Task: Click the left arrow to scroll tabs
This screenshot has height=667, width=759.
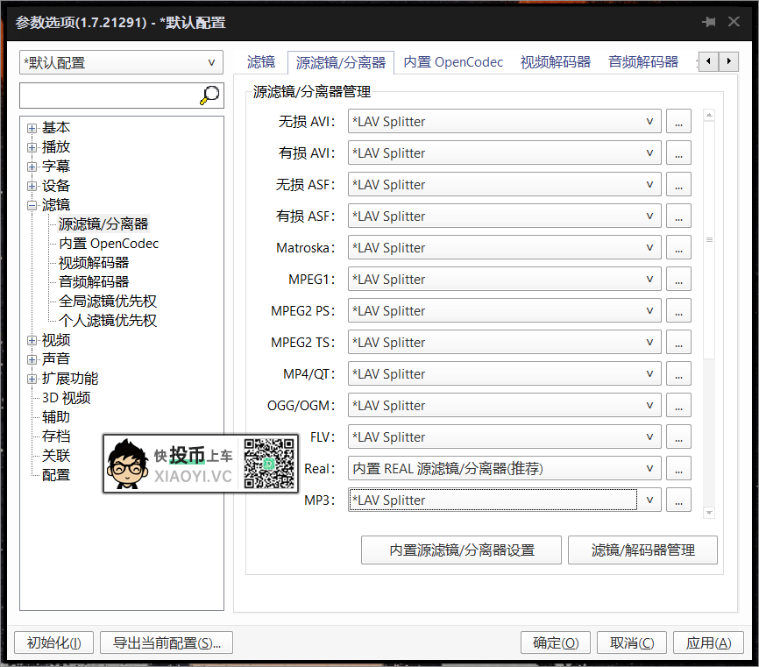Action: [708, 61]
